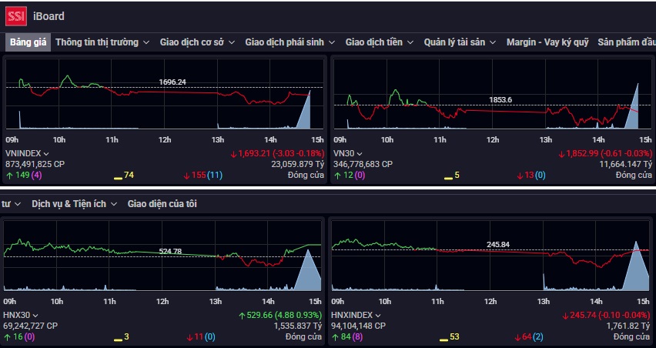The image size is (656, 348).
Task: Open Margin - Vay ký quỹ menu
Action: (x=547, y=42)
